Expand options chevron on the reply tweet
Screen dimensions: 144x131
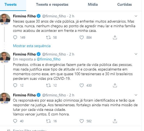point(136,54)
